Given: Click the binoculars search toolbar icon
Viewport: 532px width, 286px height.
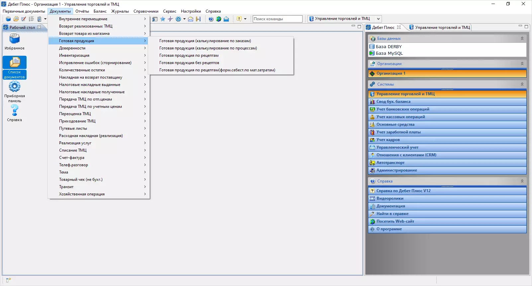Looking at the screenshot, I should [x=198, y=19].
